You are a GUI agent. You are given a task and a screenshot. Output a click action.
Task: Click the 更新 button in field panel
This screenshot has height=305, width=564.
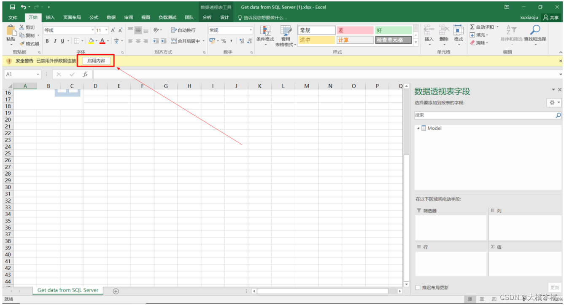(555, 287)
